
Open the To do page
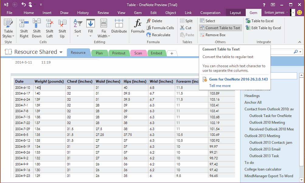(x=249, y=163)
